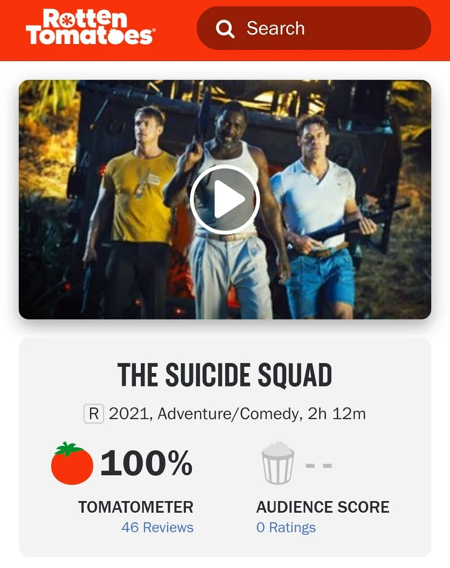450x568 pixels.
Task: Click the Rotten Tomatoes logo
Action: (x=90, y=28)
